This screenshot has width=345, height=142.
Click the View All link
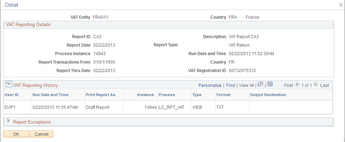tap(246, 85)
